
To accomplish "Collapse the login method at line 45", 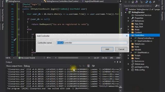I will click(19, 9).
